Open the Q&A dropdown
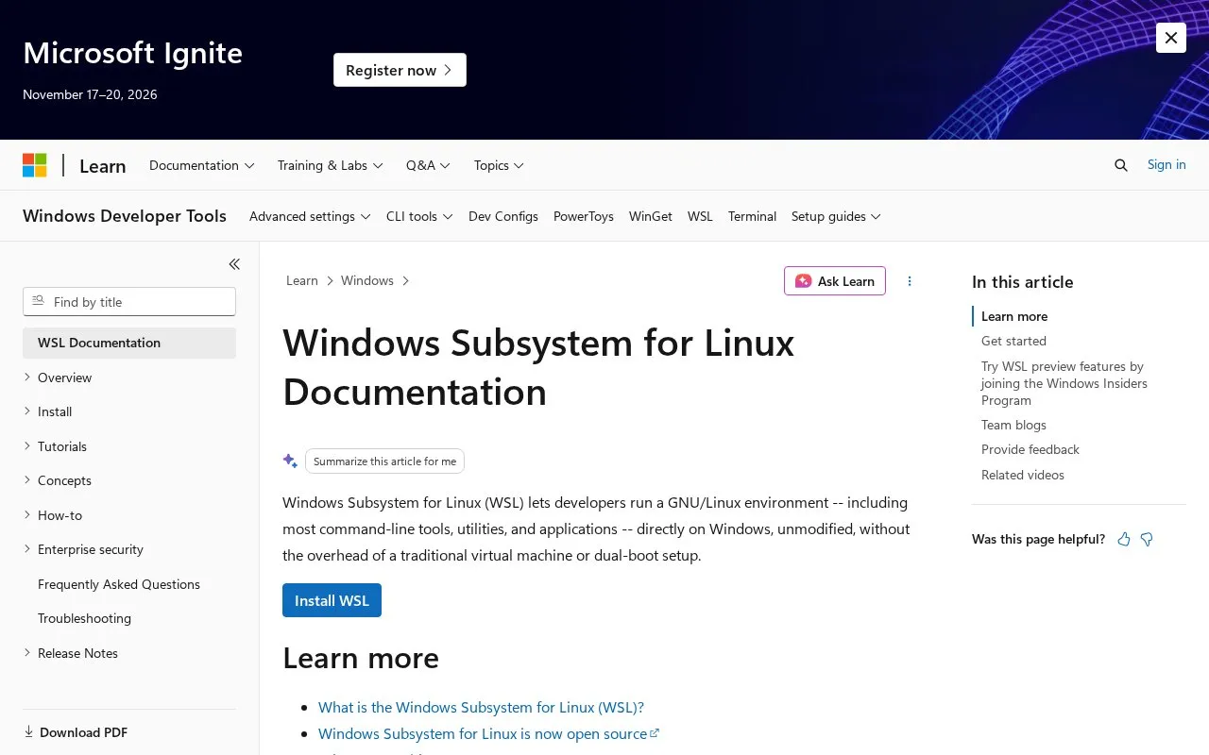 [429, 165]
